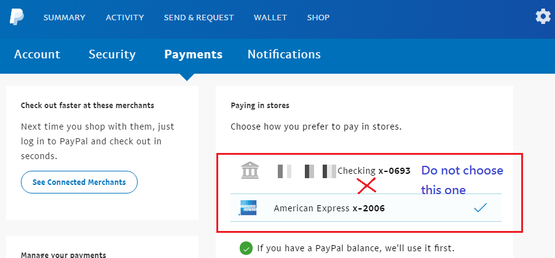The height and width of the screenshot is (258, 555).
Task: Click the American Express card logo
Action: [x=248, y=208]
